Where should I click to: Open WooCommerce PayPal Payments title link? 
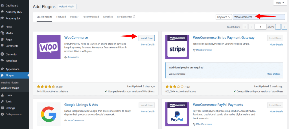tap(218, 105)
